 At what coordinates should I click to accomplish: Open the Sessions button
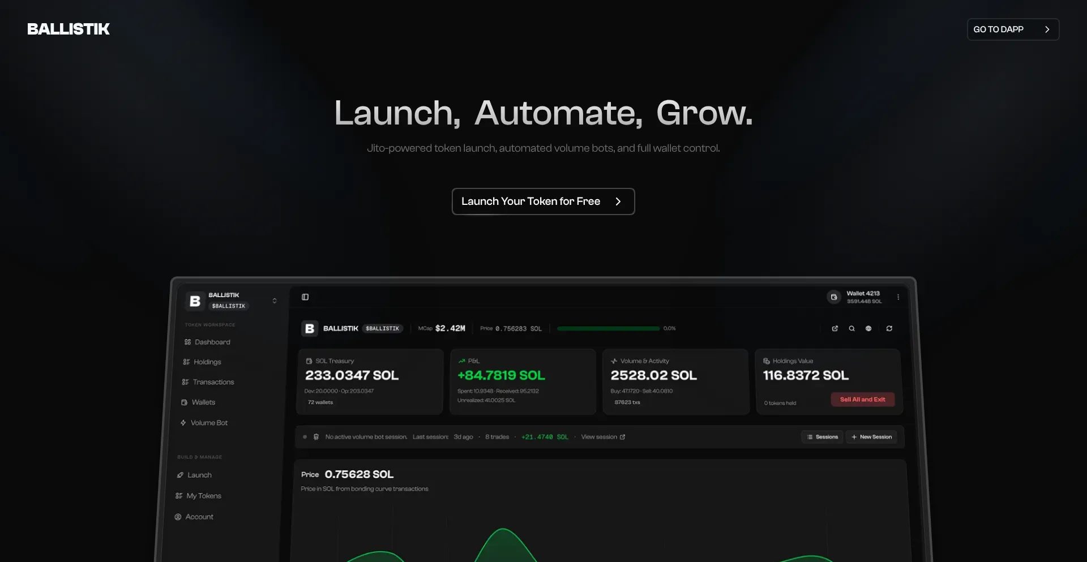[x=822, y=437]
